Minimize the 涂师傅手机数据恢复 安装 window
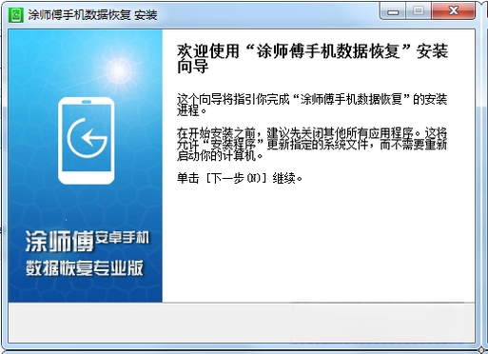Viewport: 488px width, 354px height. [393, 11]
